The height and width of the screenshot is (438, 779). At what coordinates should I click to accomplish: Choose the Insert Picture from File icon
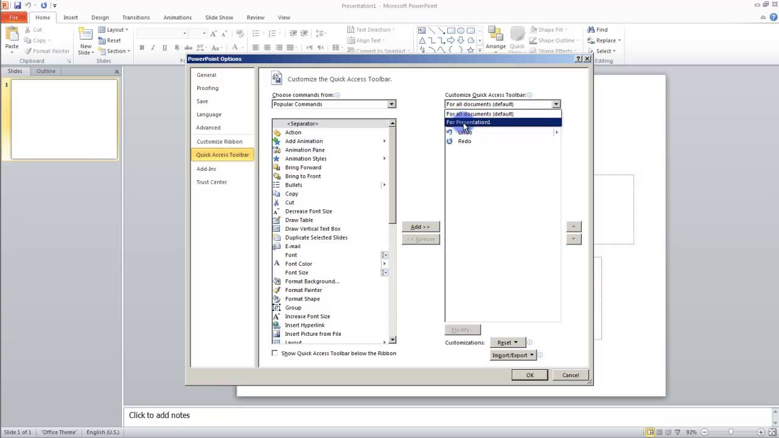[x=277, y=334]
